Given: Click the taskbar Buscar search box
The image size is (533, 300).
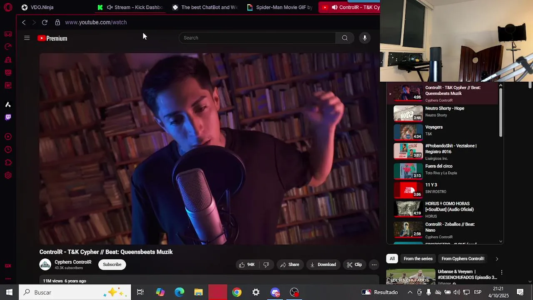Looking at the screenshot, I should [x=75, y=292].
